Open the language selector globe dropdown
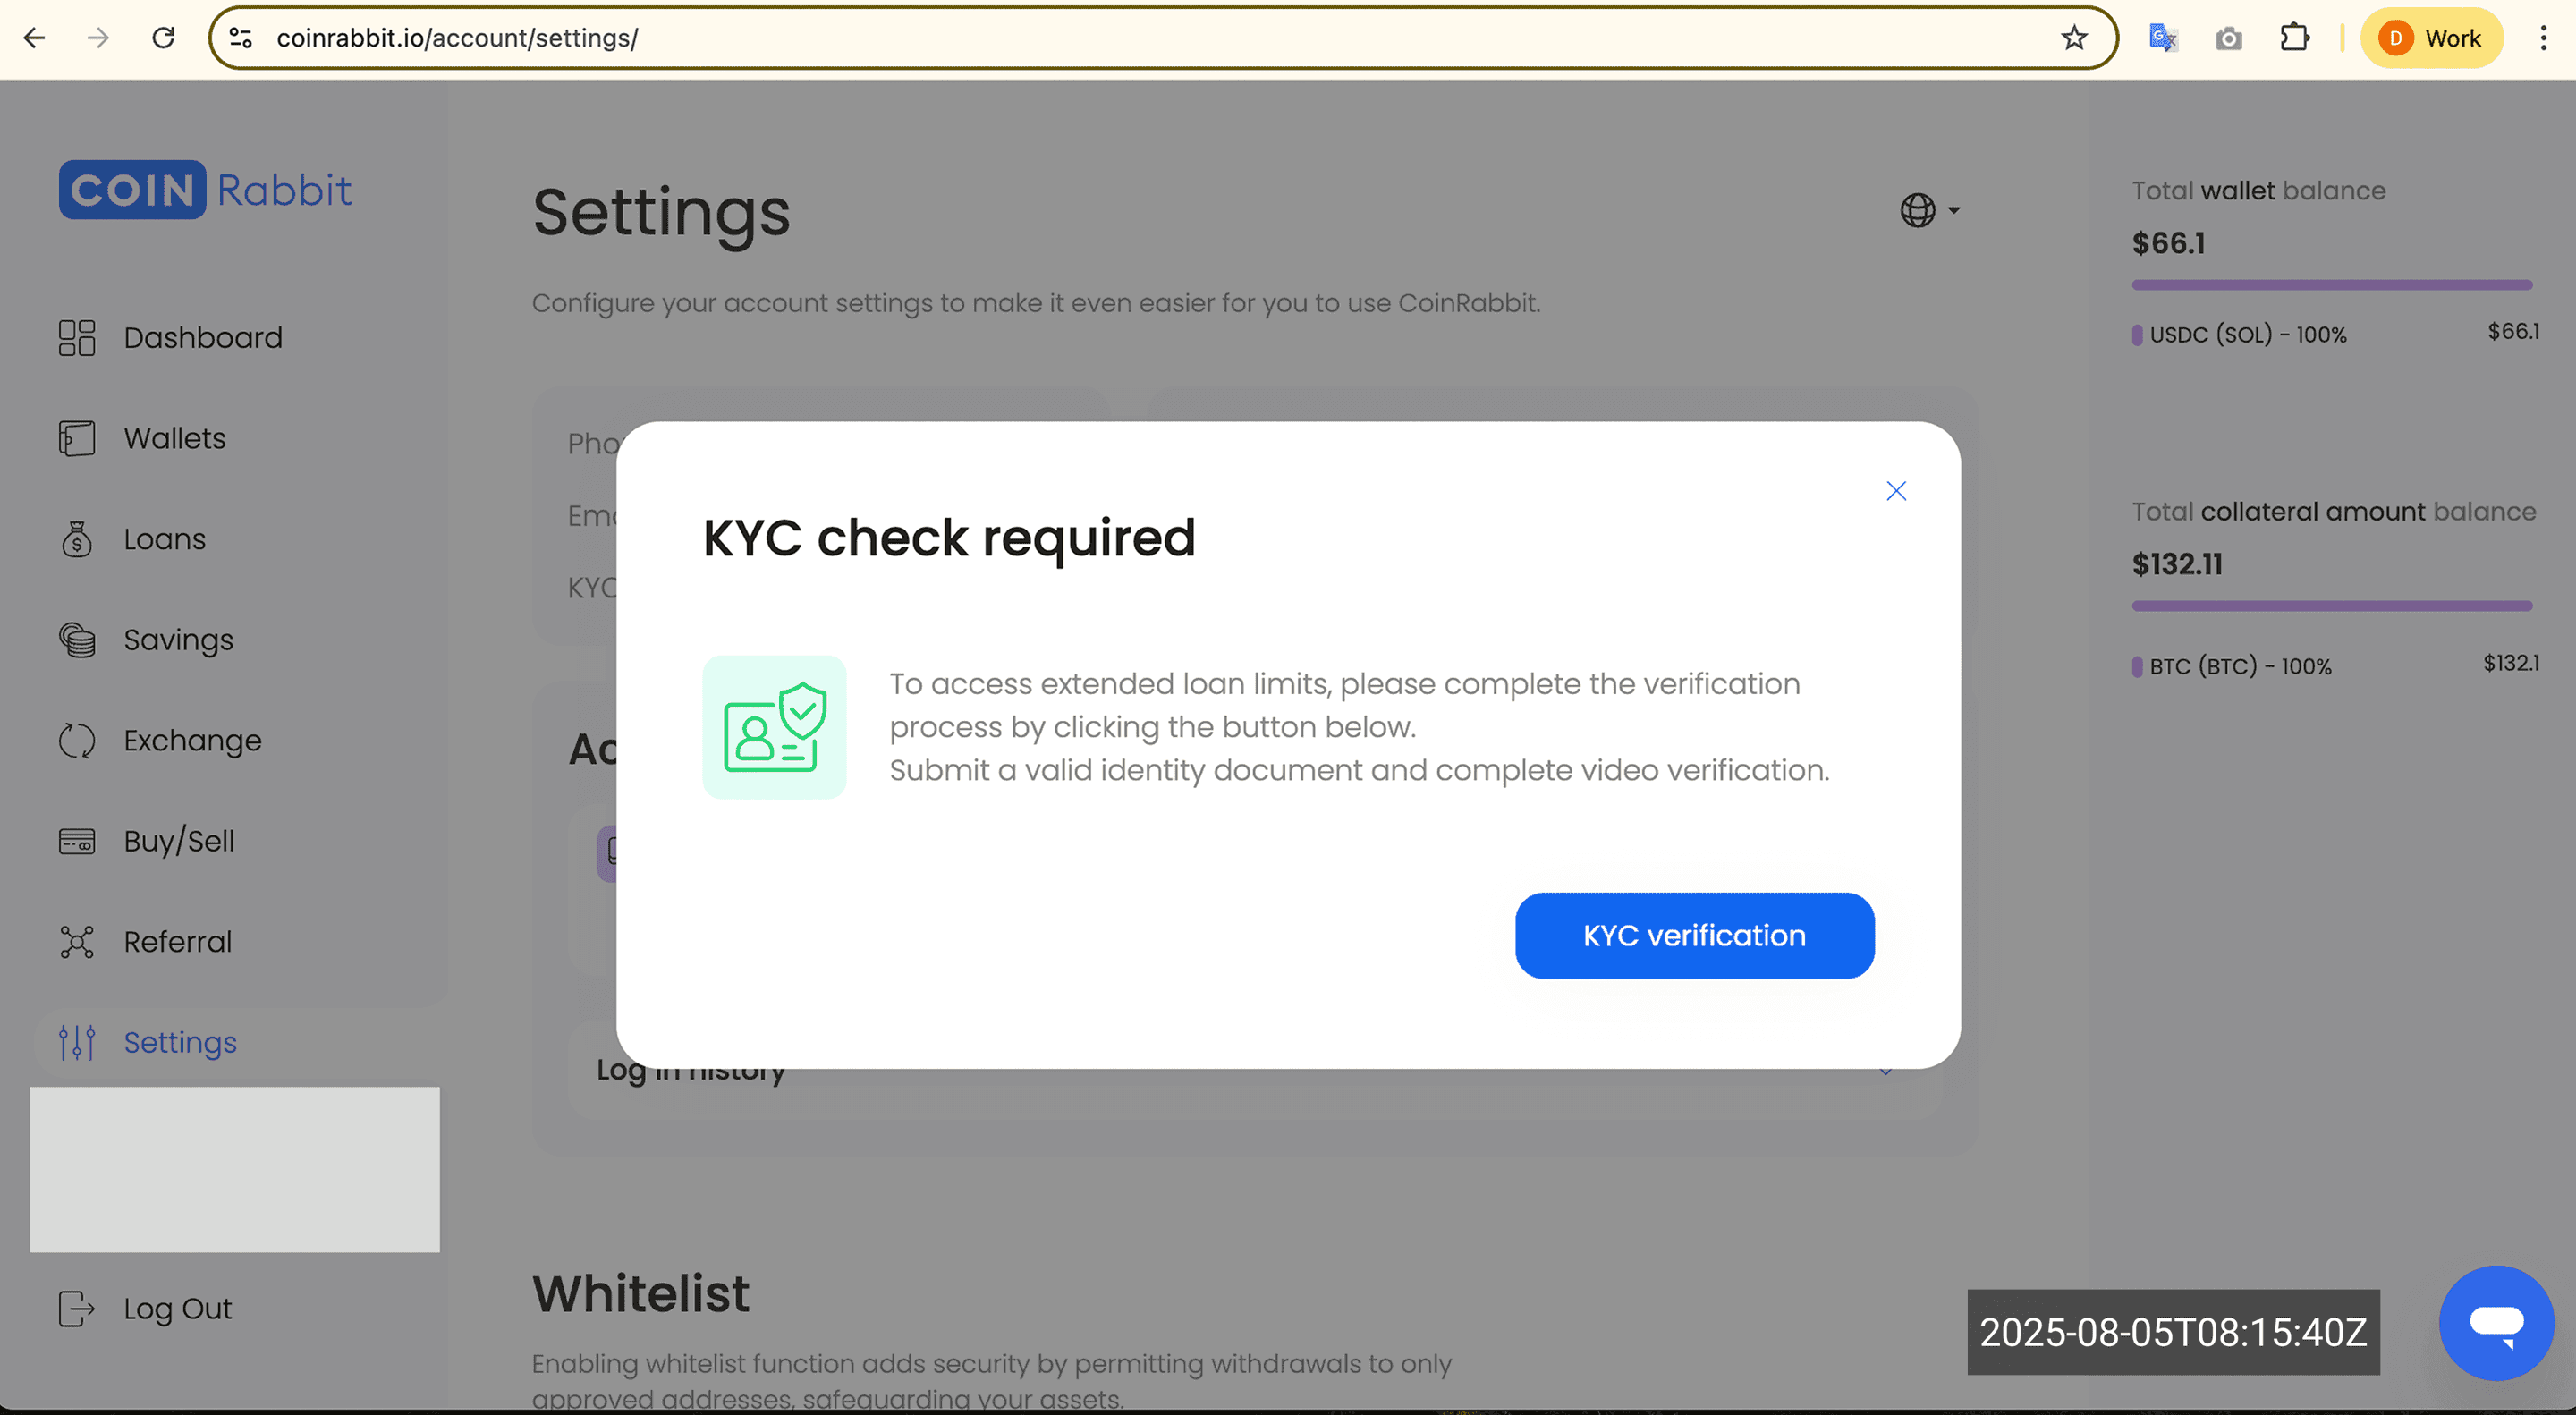The height and width of the screenshot is (1415, 2576). pos(1930,211)
